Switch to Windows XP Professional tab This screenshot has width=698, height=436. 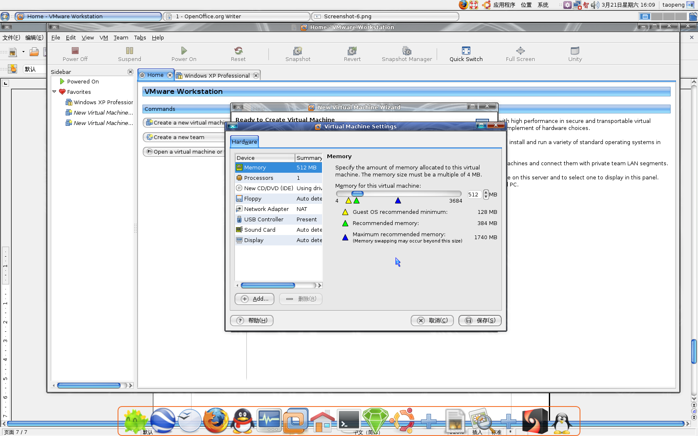click(x=217, y=76)
